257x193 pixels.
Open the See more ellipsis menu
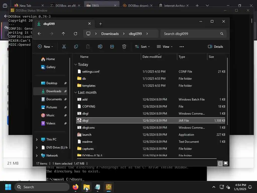[182, 46]
